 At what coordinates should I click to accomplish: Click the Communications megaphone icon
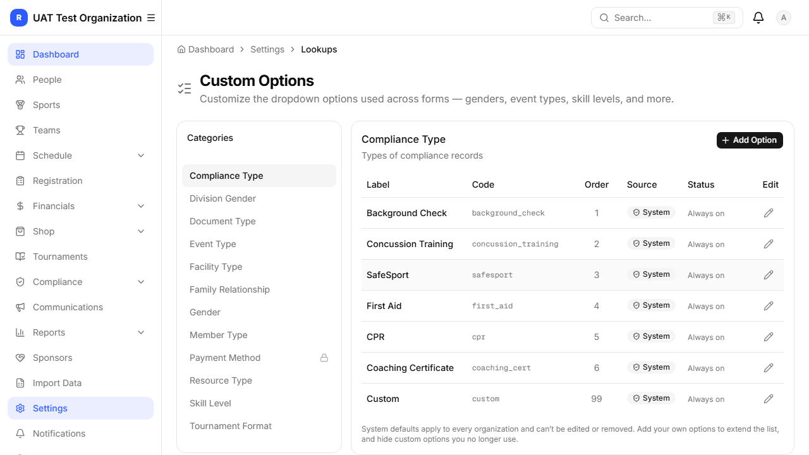coord(20,307)
